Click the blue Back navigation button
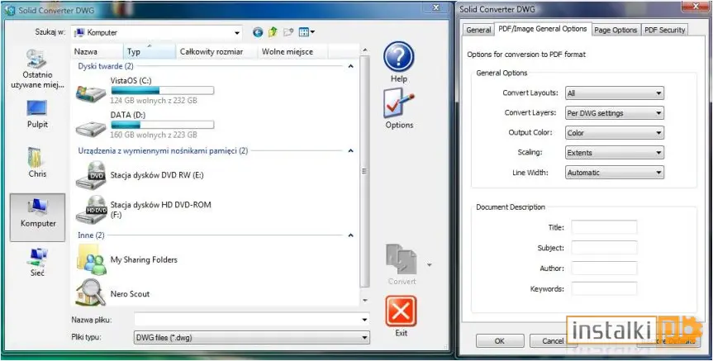Image resolution: width=713 pixels, height=361 pixels. [258, 32]
